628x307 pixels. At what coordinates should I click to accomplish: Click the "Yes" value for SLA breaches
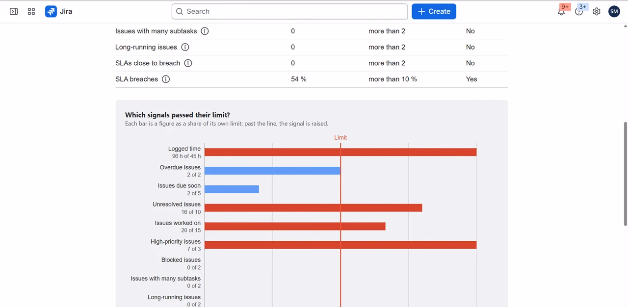(x=471, y=79)
